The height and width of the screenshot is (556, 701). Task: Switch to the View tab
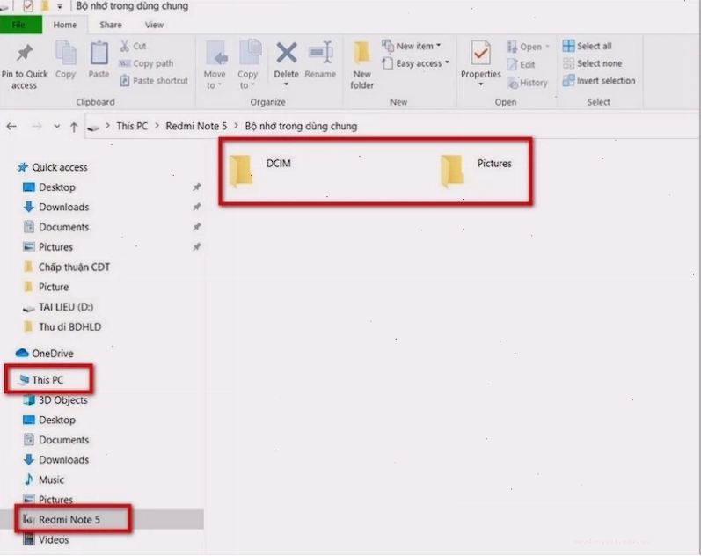(154, 25)
